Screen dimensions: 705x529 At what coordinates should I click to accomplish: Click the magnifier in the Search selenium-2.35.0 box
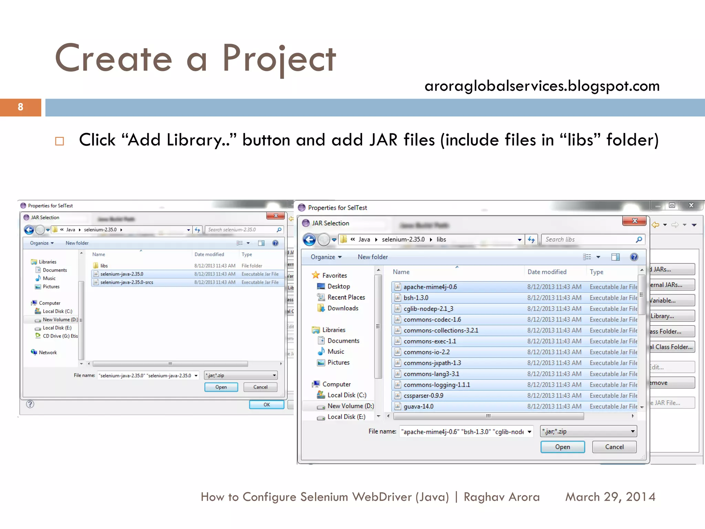click(x=279, y=230)
